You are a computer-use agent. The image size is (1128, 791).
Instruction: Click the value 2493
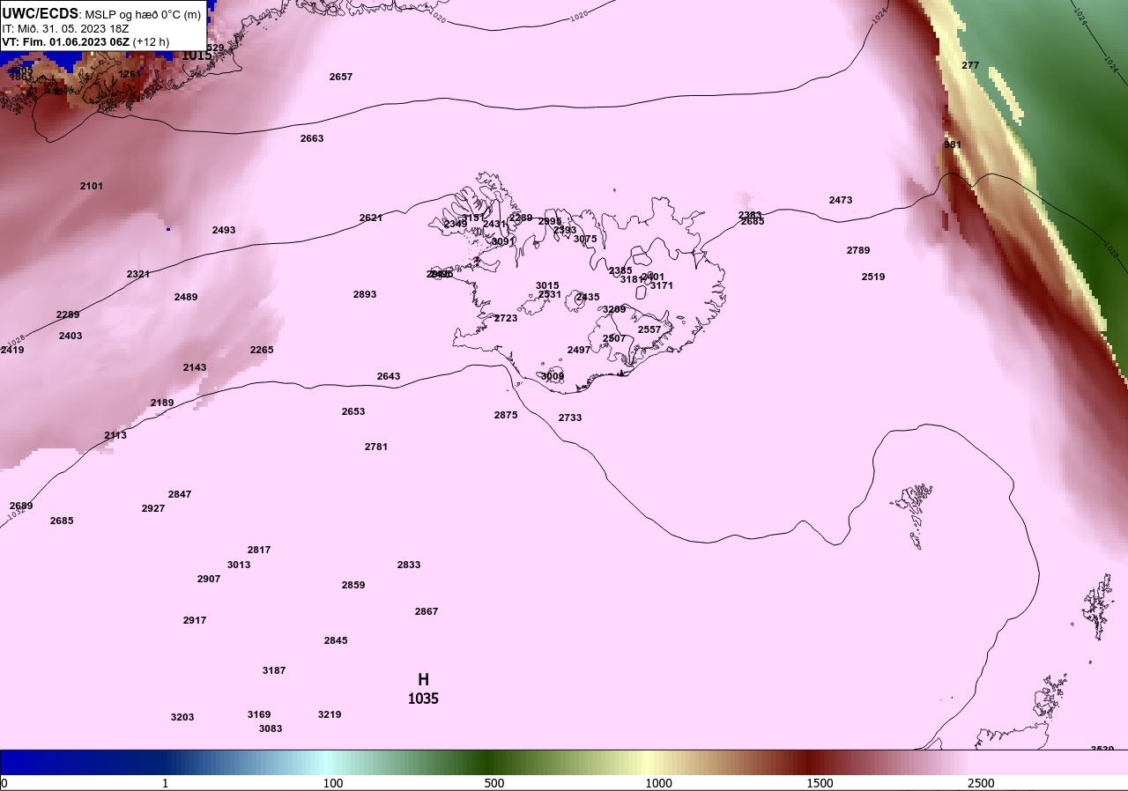tap(224, 230)
